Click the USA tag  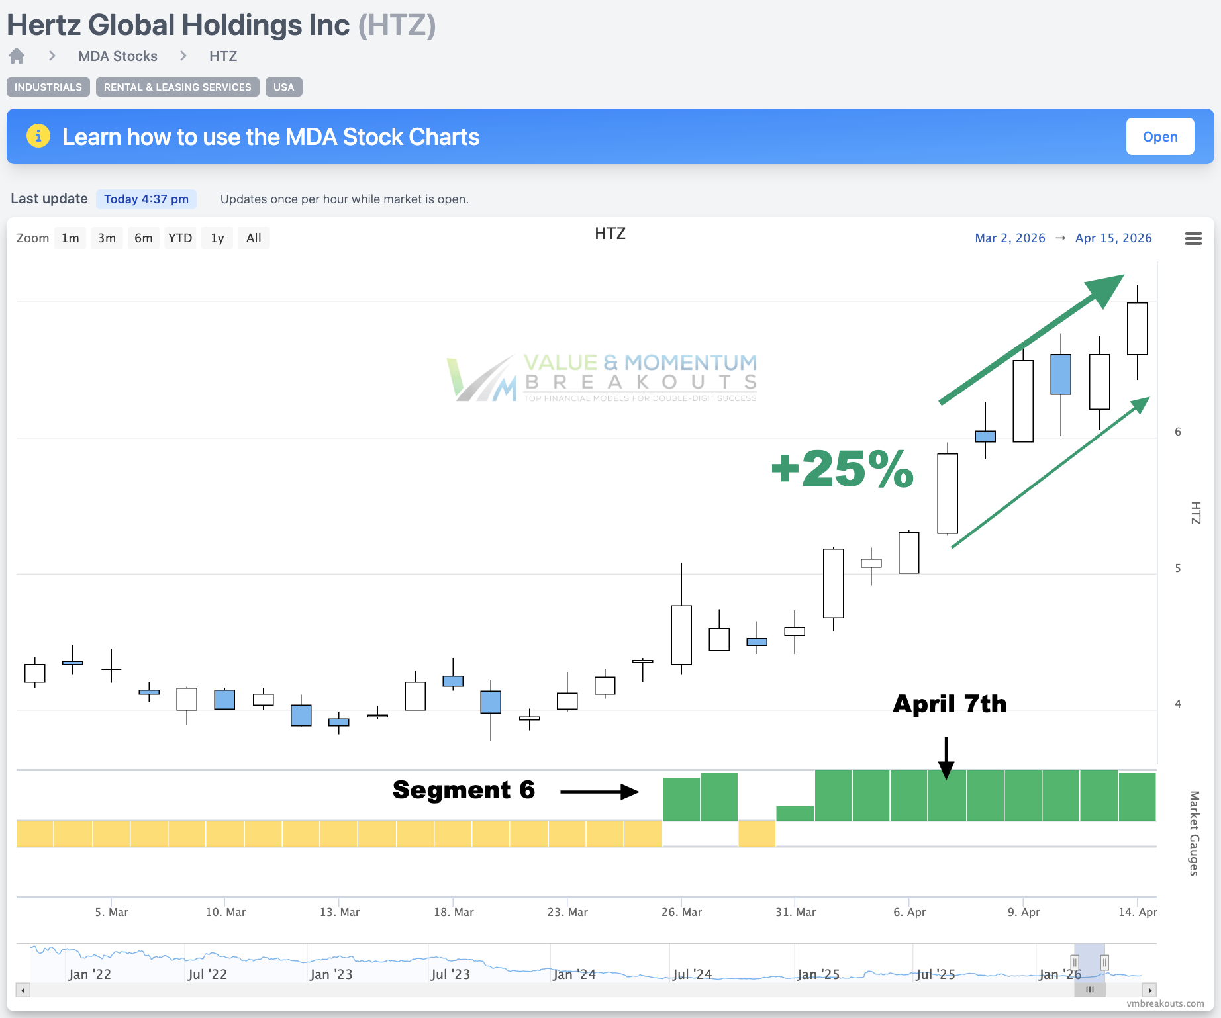284,87
